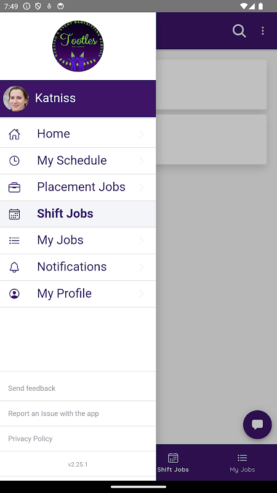Open search with the magnifier icon
The height and width of the screenshot is (493, 277).
coord(239,31)
